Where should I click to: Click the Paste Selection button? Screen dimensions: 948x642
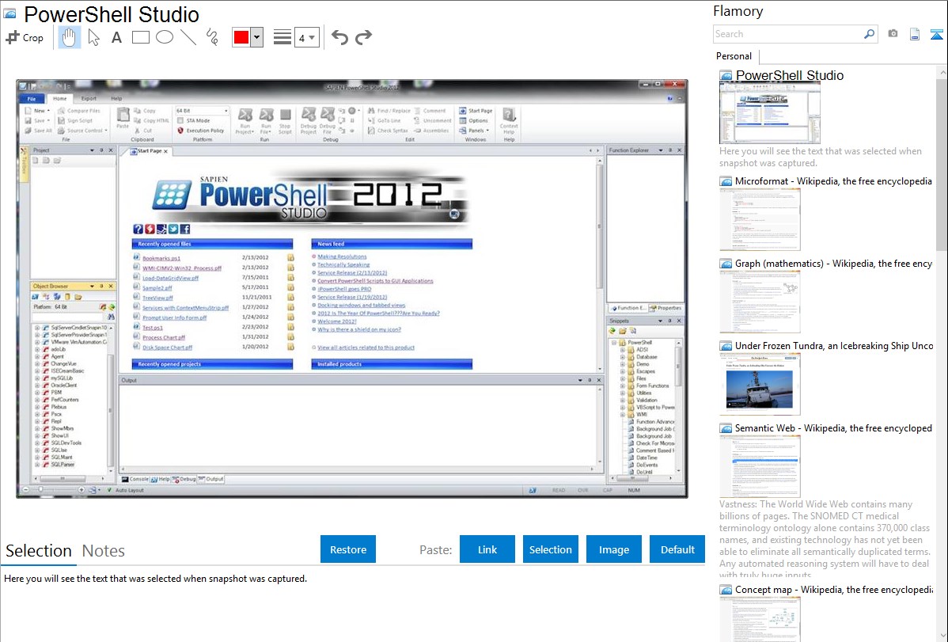click(x=550, y=549)
